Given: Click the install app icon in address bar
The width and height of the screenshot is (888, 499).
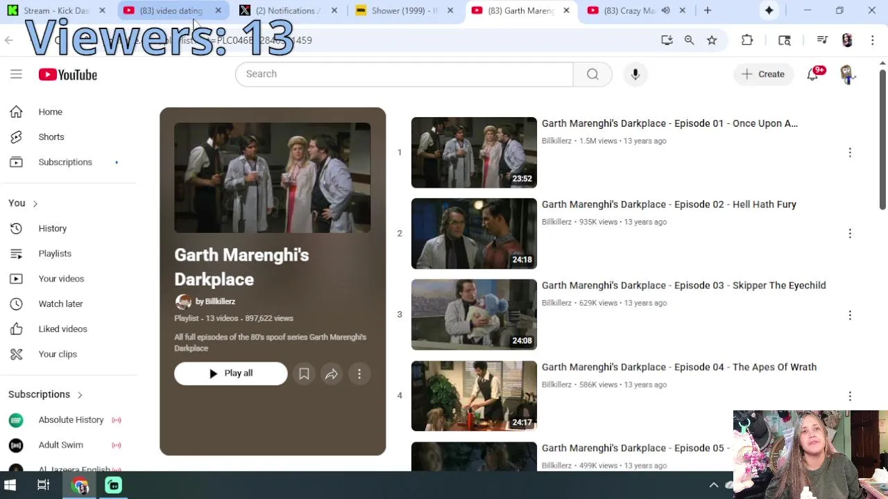Looking at the screenshot, I should pos(667,40).
